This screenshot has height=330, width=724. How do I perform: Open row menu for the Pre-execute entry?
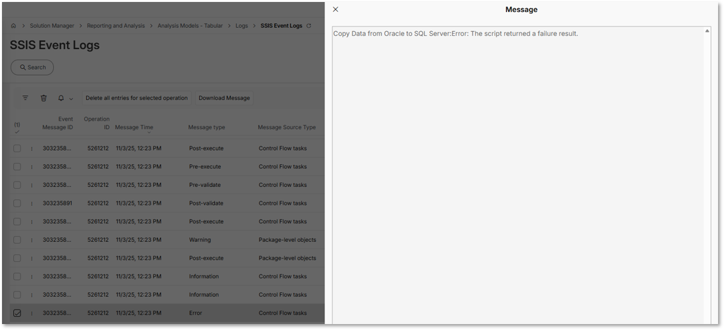tap(32, 167)
